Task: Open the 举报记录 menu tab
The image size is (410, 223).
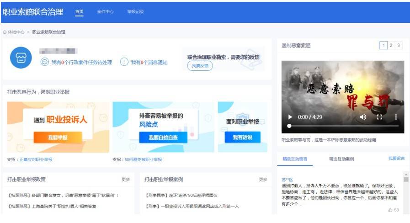Action: (x=135, y=12)
